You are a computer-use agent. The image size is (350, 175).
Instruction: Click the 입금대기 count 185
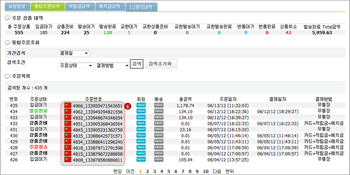43,33
